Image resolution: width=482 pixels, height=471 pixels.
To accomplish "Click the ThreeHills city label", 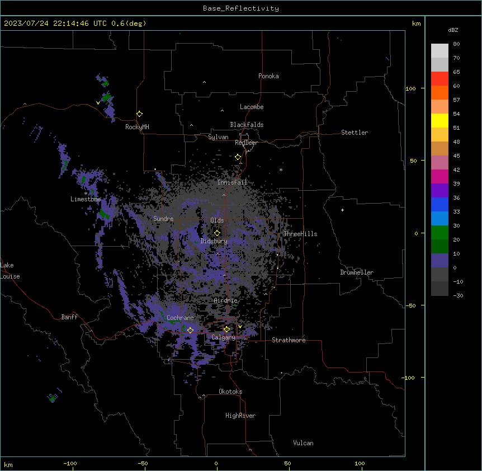I will 300,234.
